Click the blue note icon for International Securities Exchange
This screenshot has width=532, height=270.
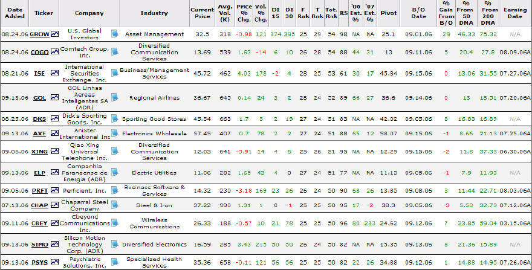[x=115, y=72]
